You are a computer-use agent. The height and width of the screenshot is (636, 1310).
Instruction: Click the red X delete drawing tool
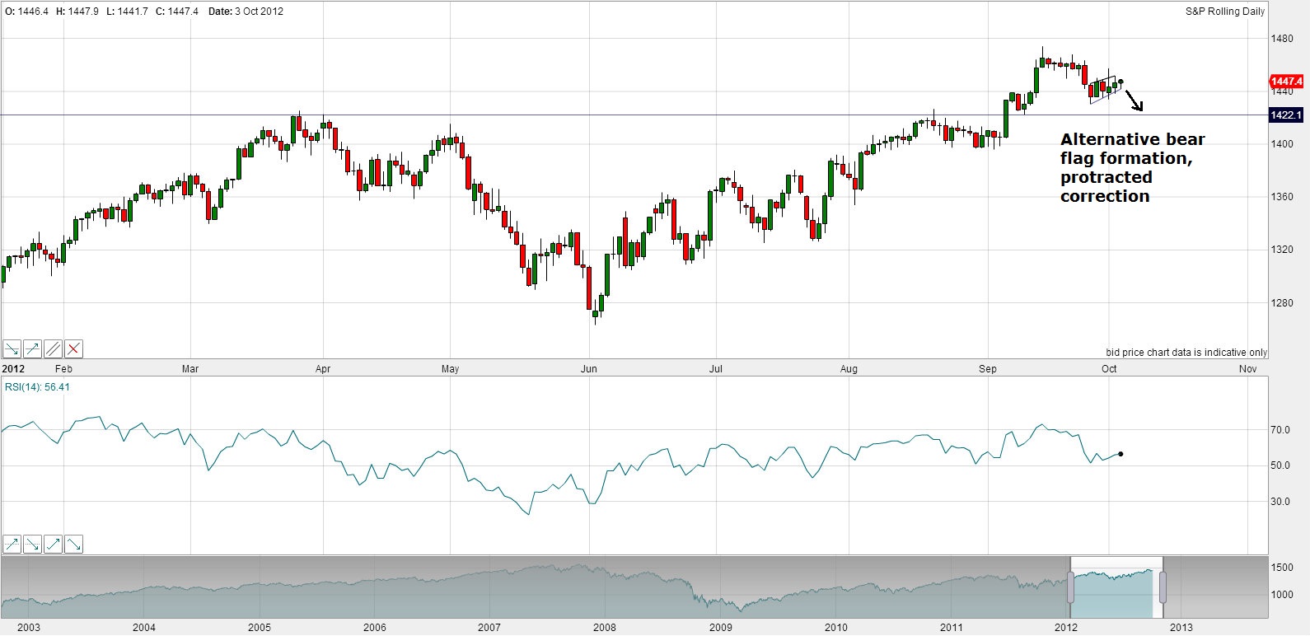[x=74, y=349]
